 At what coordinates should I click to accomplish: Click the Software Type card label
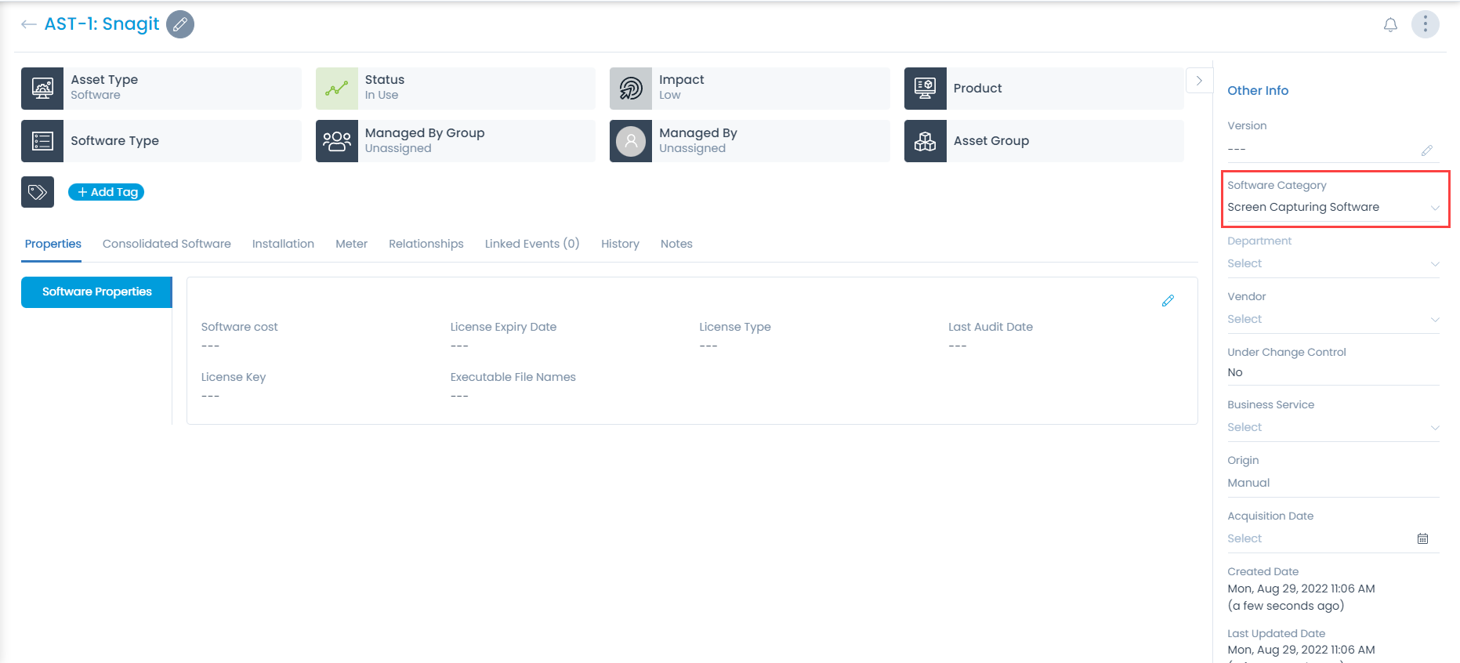[114, 141]
